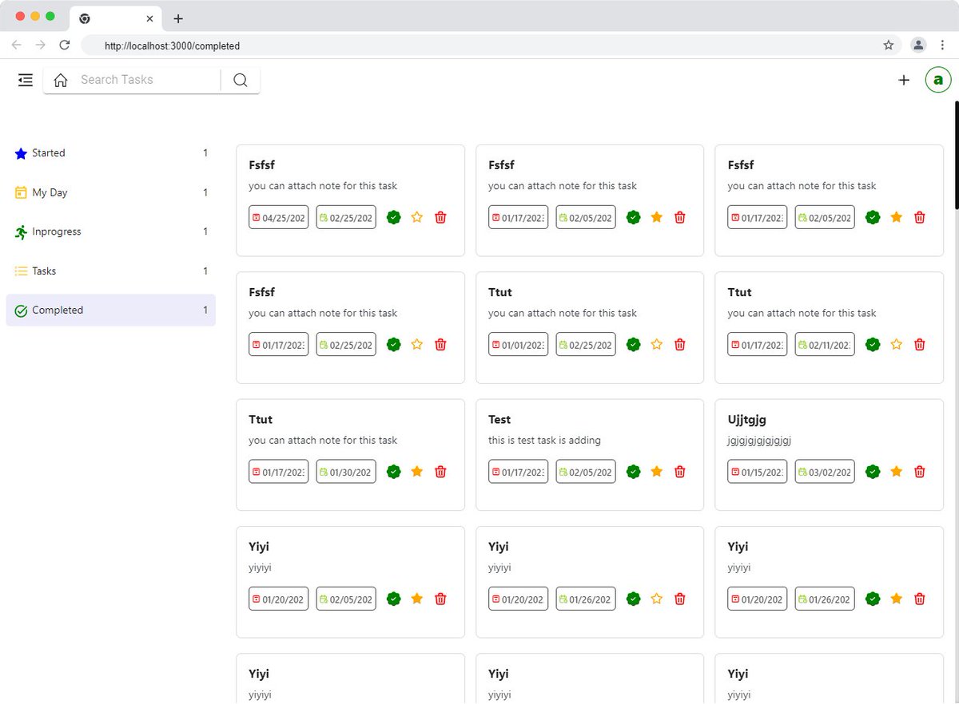
Task: Switch to the Inprogress list
Action: (110, 231)
